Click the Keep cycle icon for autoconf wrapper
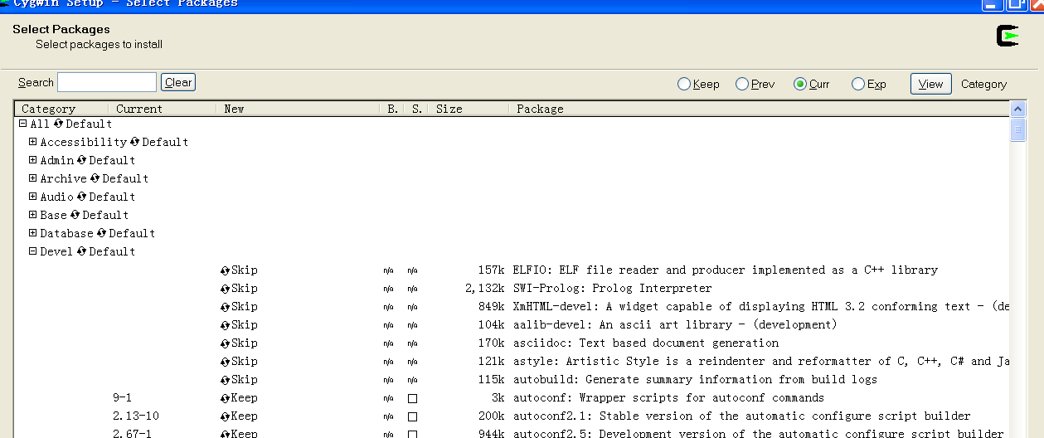 (x=225, y=398)
